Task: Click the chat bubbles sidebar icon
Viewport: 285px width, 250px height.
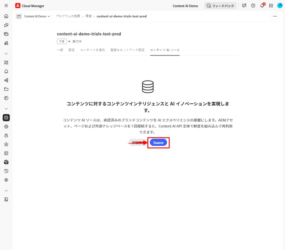Action: point(6,25)
